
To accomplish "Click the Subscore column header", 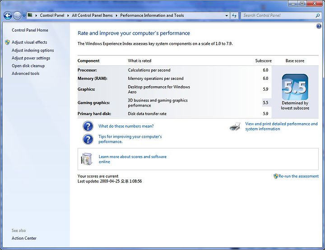I will (263, 61).
